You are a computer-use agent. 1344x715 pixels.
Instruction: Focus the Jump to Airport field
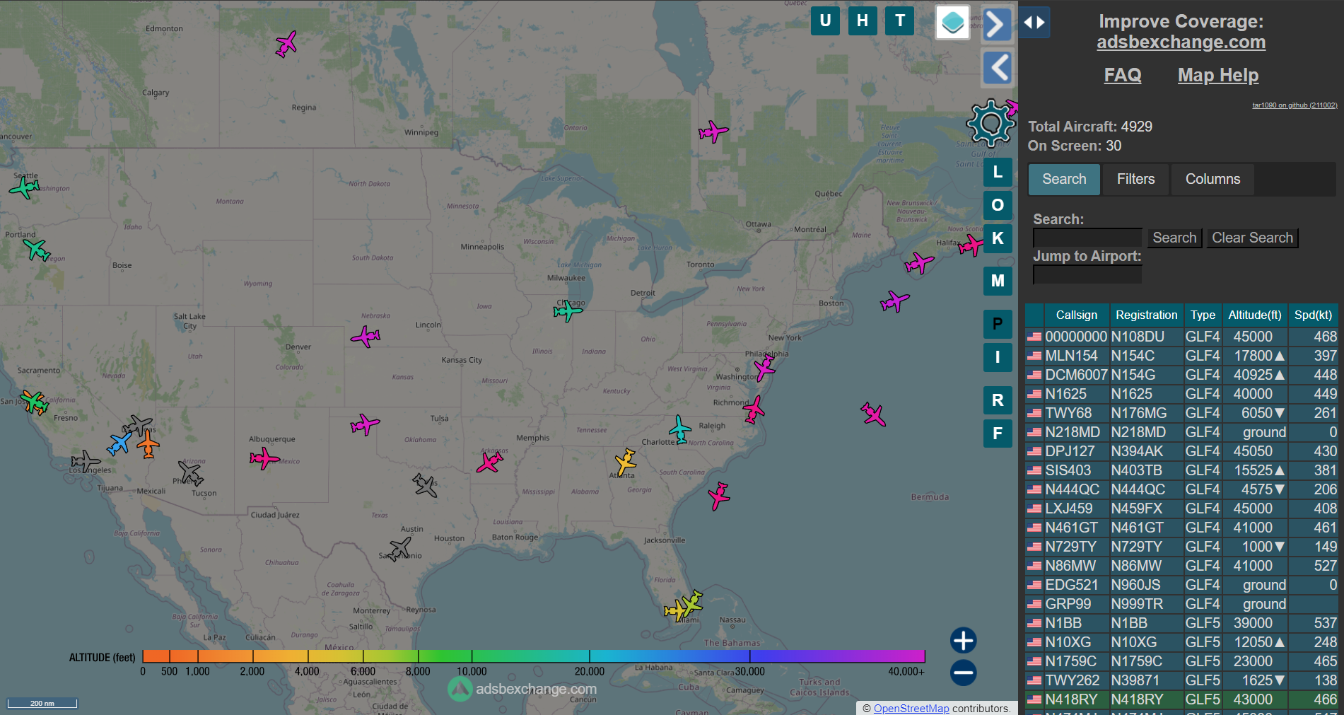click(x=1087, y=274)
